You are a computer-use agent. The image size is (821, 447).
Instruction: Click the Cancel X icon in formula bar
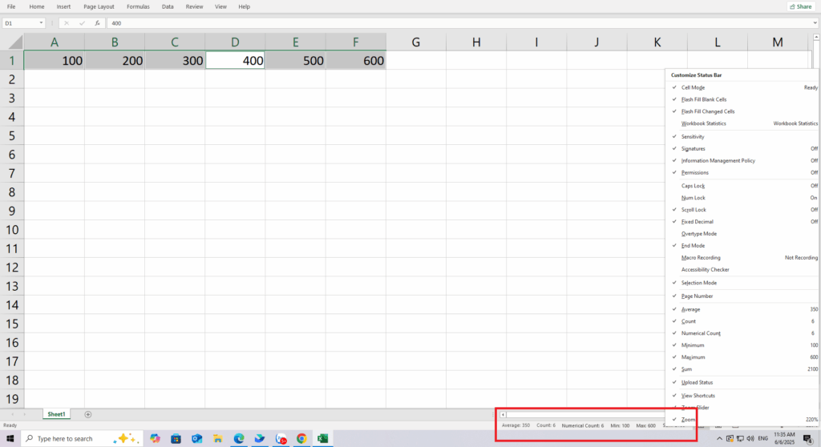coord(67,23)
